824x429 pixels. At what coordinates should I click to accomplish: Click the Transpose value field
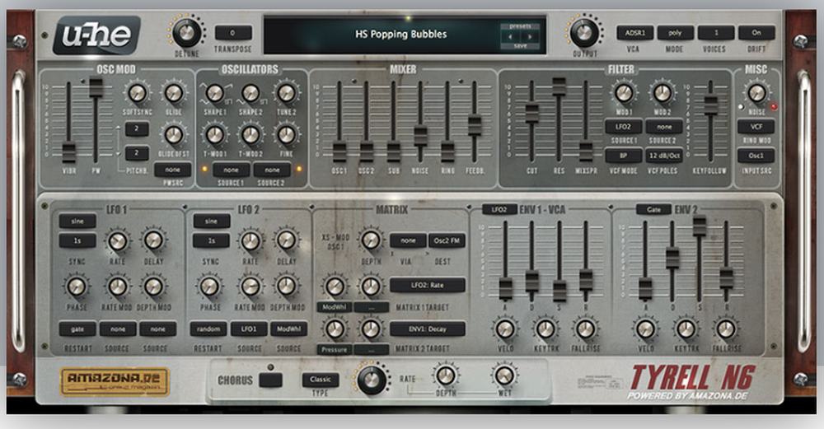[x=233, y=33]
